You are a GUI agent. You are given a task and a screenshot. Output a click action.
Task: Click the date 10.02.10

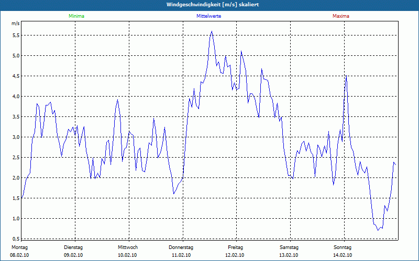[127, 255]
